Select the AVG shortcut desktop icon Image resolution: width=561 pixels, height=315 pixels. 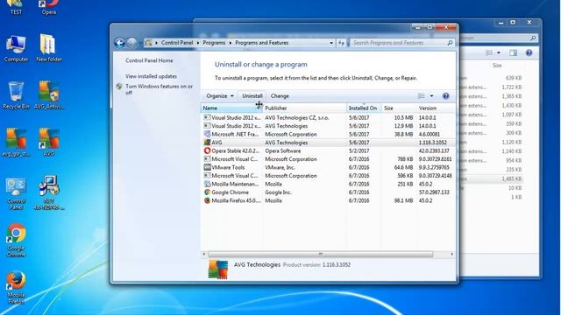(x=49, y=143)
